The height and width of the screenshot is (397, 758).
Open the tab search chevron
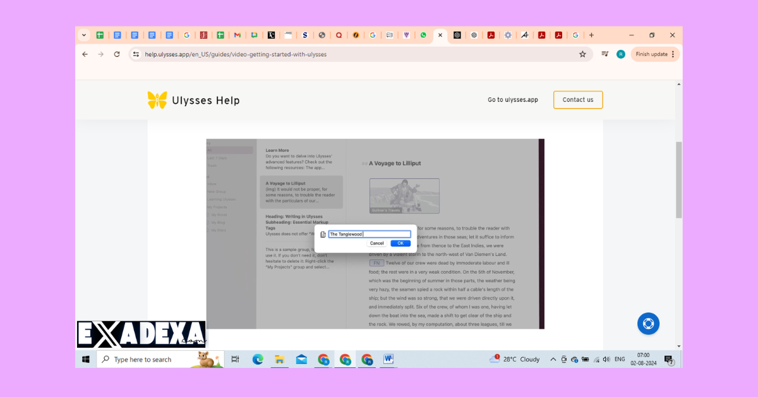(83, 35)
